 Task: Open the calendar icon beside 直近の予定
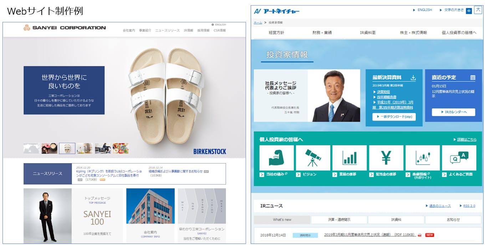473,78
